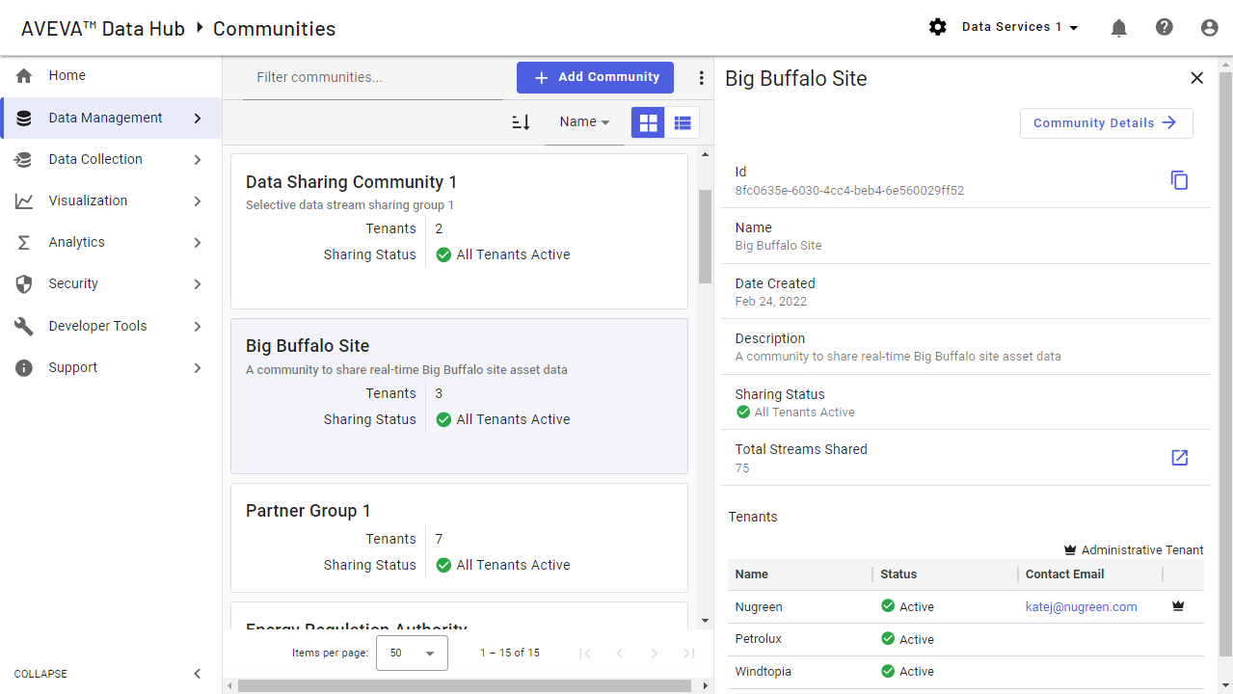The width and height of the screenshot is (1233, 694).
Task: Go to the first page
Action: tap(585, 653)
